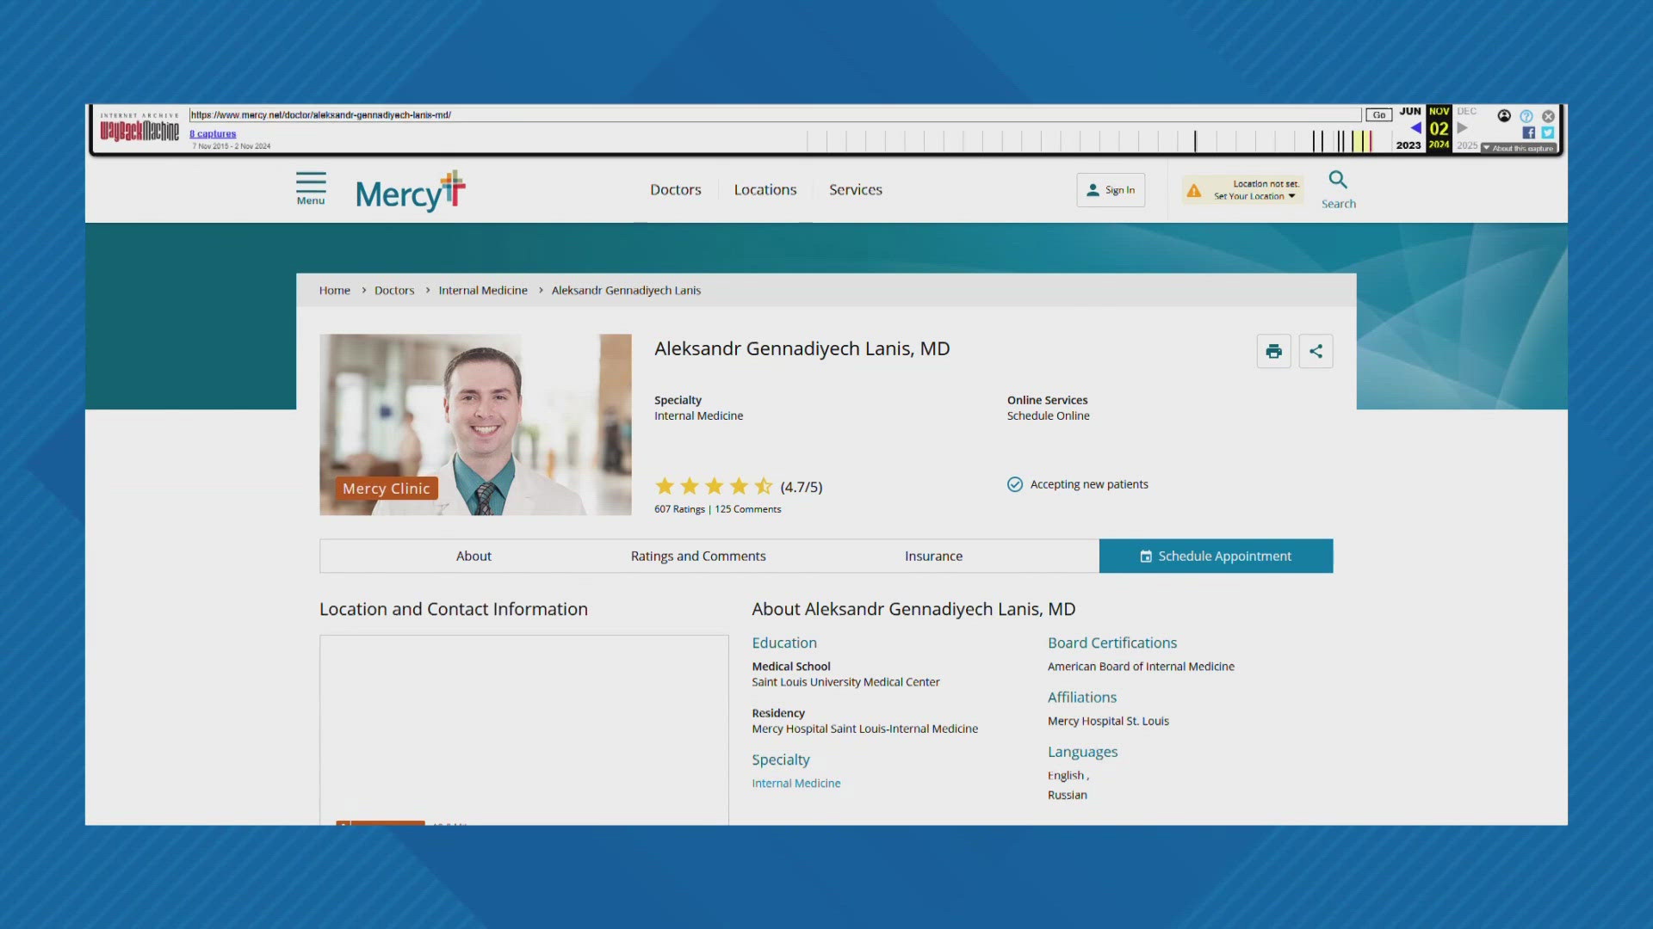
Task: Click American Board of Internal Medicine text
Action: coord(1141,667)
